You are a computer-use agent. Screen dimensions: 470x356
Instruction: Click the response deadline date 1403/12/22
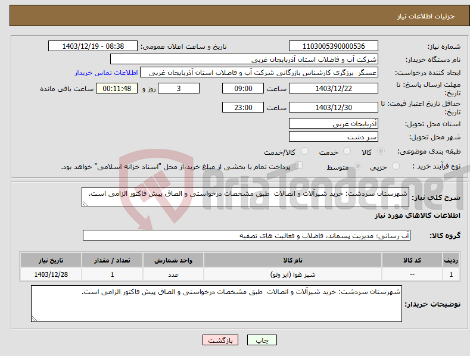point(334,88)
